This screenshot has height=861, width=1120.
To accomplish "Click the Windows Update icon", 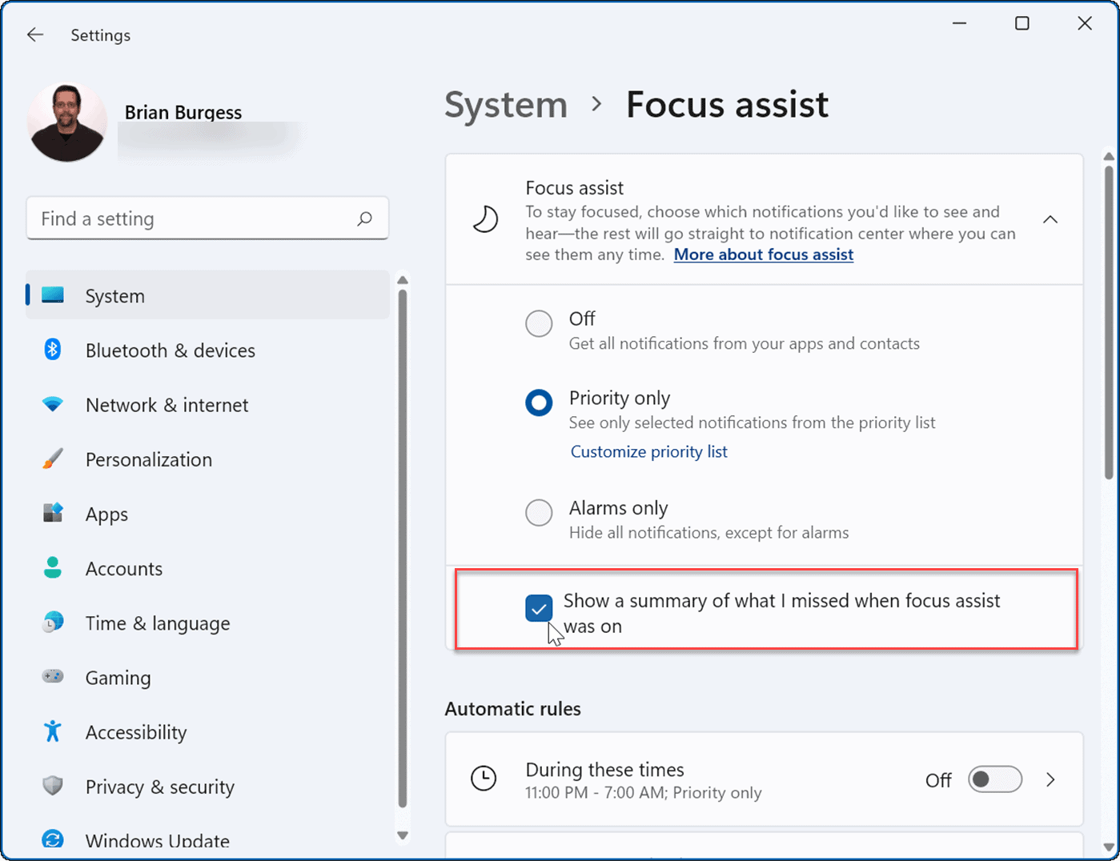I will coord(52,839).
